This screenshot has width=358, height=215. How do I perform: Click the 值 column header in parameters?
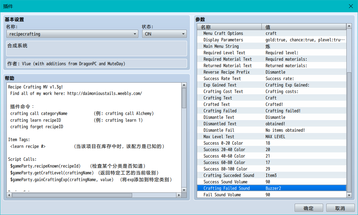304,27
